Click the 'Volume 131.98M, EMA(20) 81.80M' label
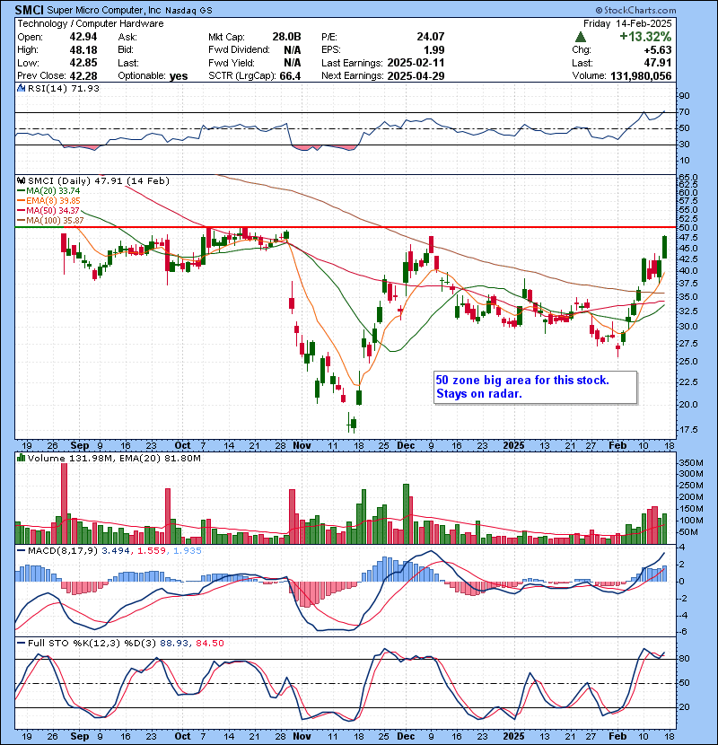 (x=114, y=459)
